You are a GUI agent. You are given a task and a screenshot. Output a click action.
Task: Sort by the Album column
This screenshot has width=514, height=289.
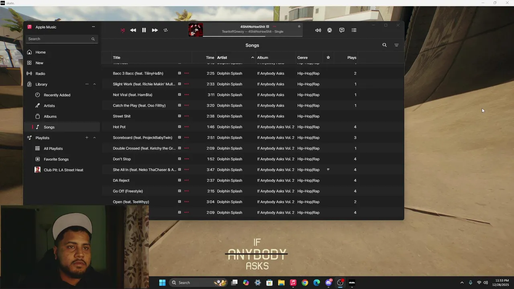pos(263,57)
